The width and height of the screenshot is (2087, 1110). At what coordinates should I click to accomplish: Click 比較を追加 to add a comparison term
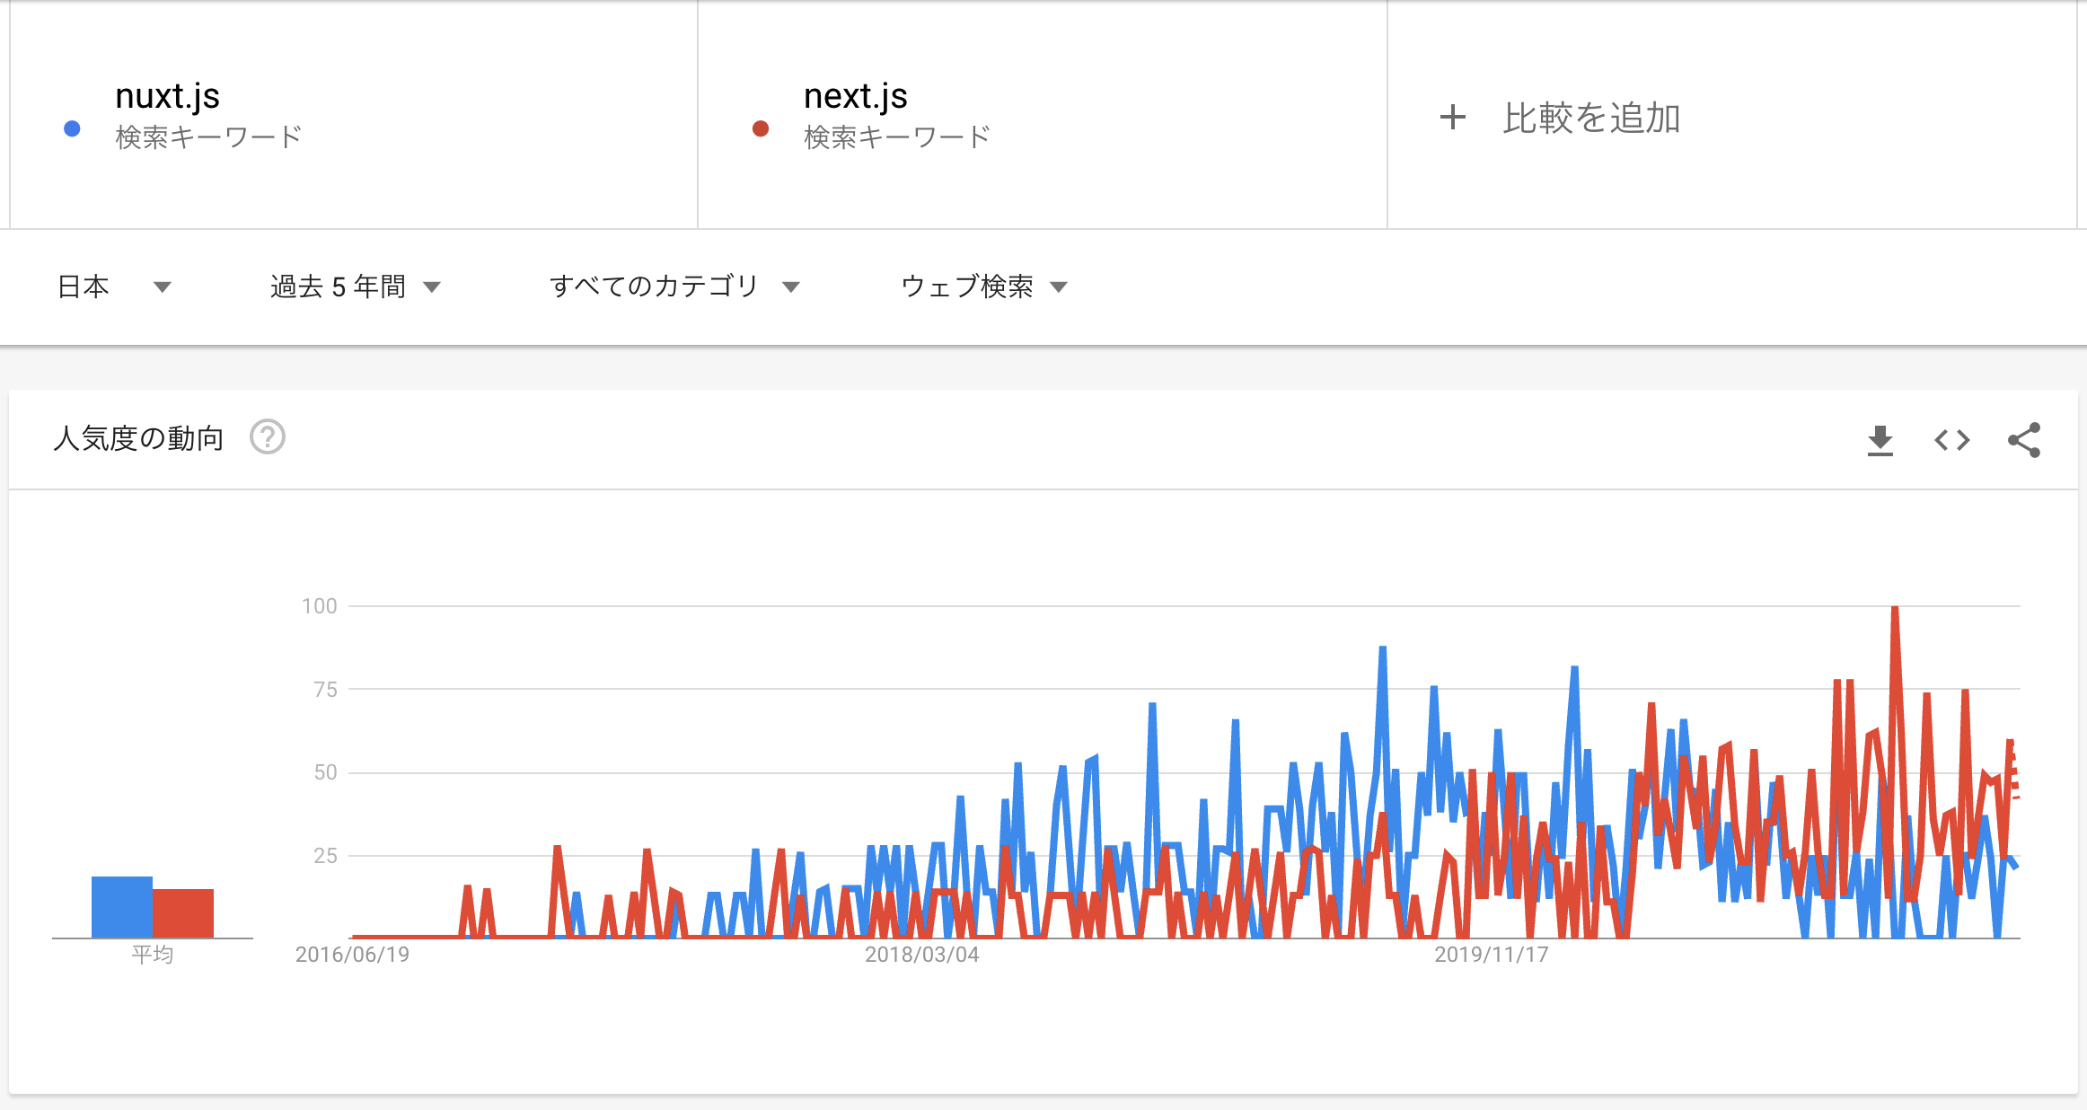tap(1591, 118)
